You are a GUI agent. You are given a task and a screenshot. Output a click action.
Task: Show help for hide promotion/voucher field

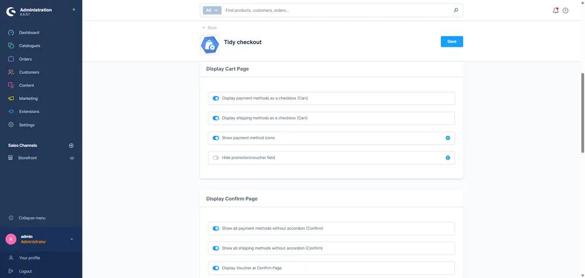(448, 158)
